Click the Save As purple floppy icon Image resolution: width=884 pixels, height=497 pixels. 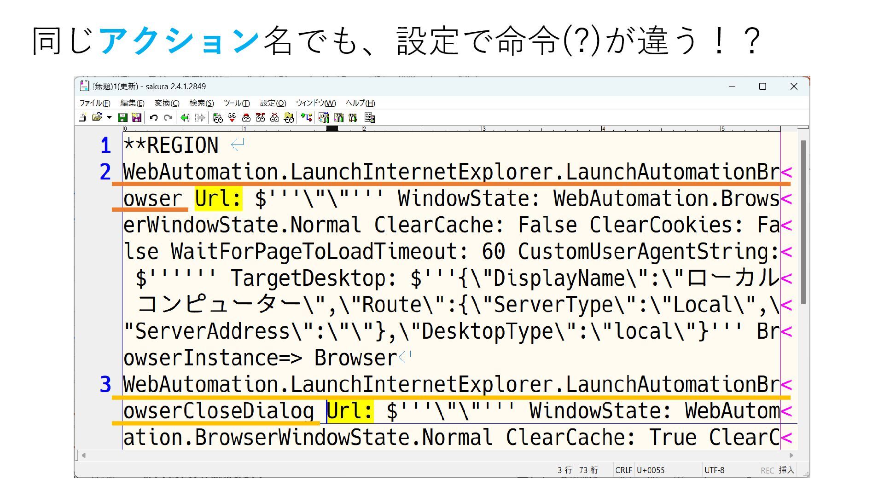click(x=136, y=117)
